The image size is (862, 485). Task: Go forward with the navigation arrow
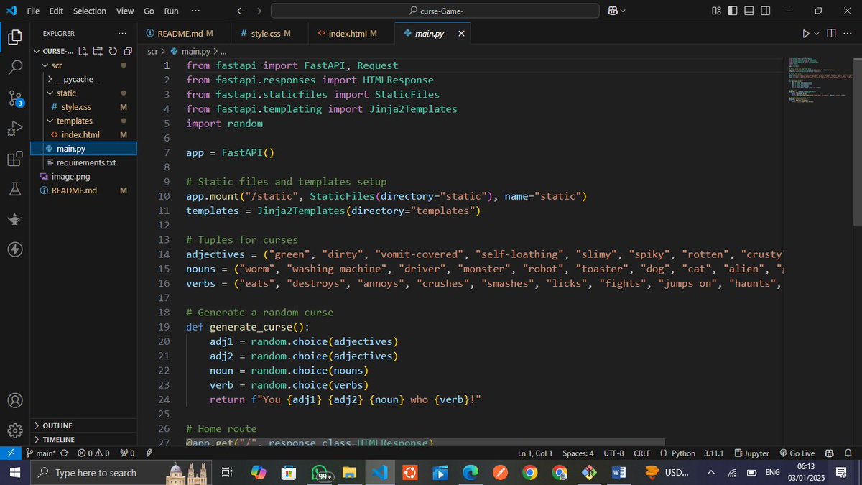click(257, 11)
